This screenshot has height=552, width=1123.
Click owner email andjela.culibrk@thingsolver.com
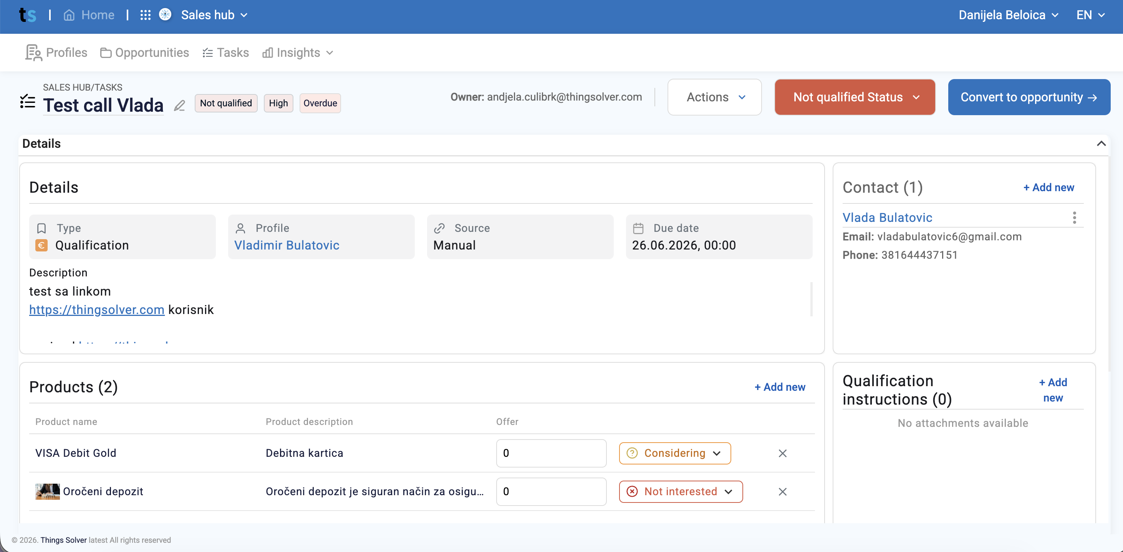click(564, 97)
